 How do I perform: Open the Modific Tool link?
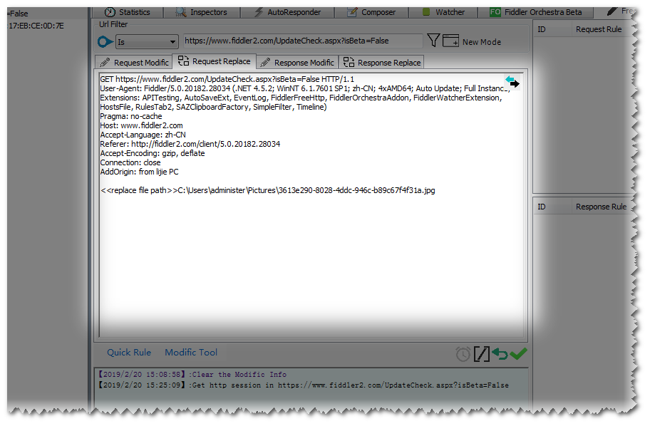click(x=191, y=353)
